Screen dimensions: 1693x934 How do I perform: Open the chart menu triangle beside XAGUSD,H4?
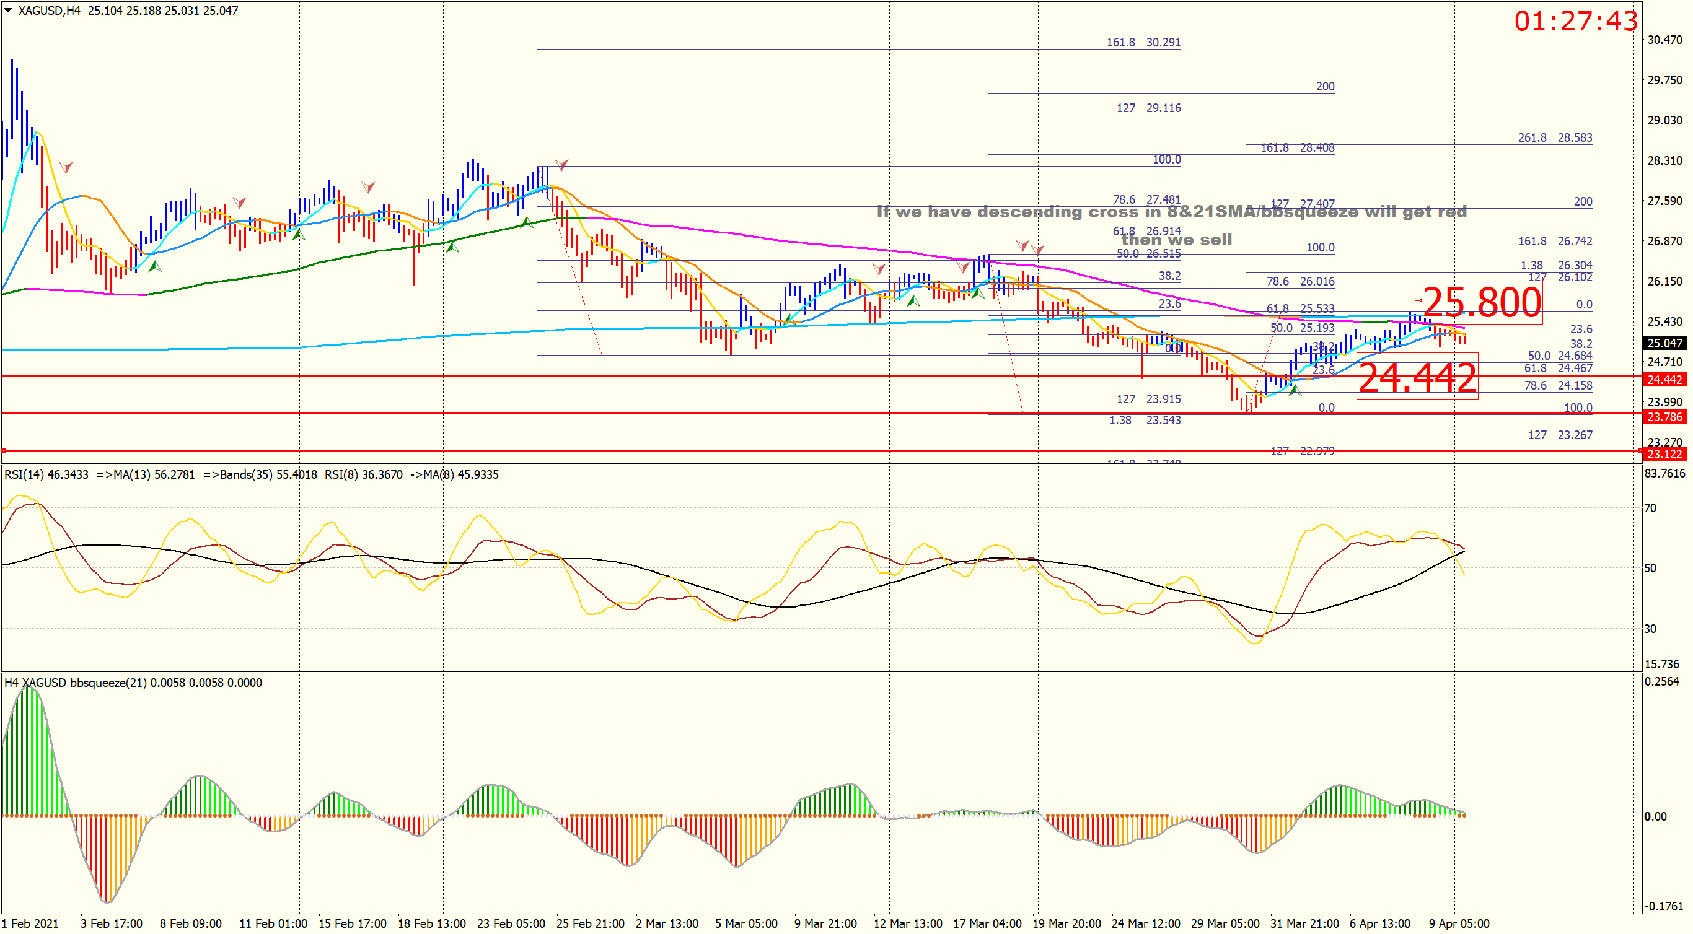[8, 11]
